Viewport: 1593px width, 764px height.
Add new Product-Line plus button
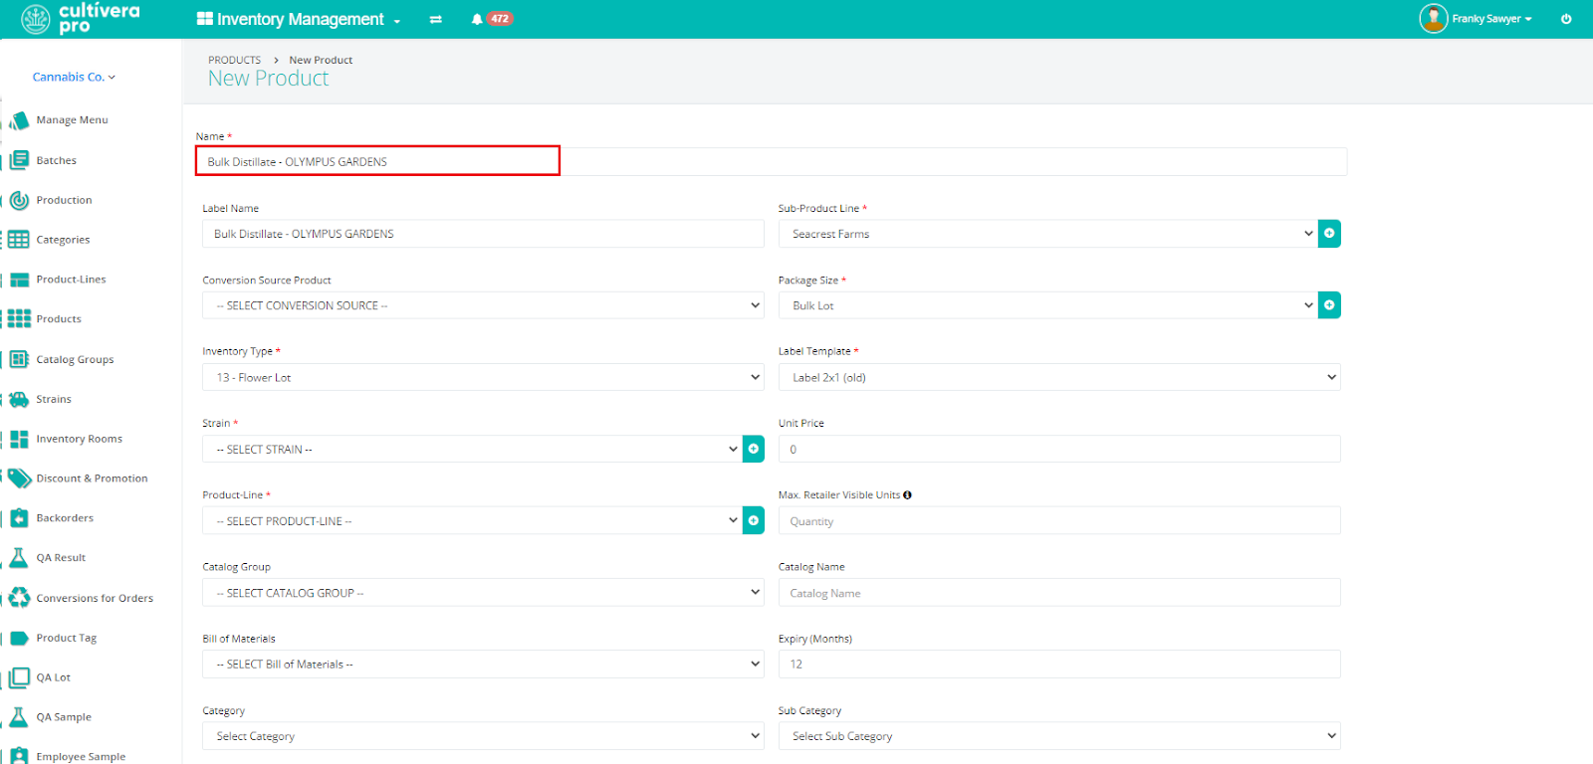click(754, 520)
